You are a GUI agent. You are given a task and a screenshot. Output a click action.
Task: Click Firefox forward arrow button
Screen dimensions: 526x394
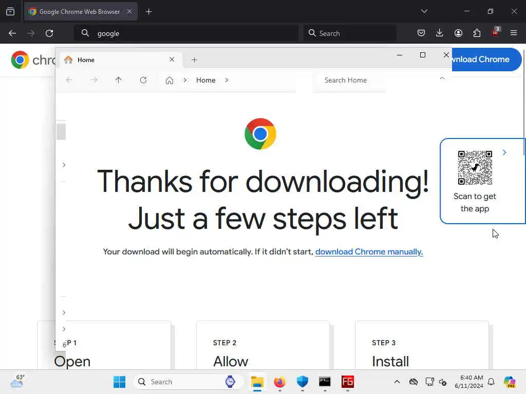pos(31,33)
